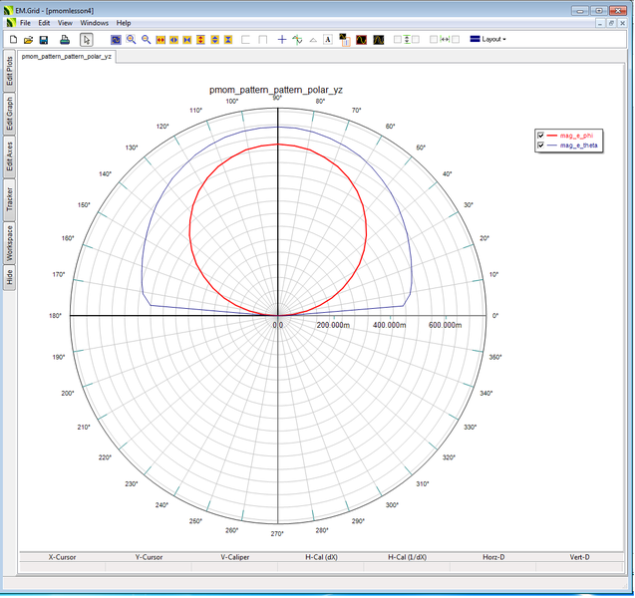Viewport: 635px width, 598px height.
Task: Print the polar plot
Action: 65,40
